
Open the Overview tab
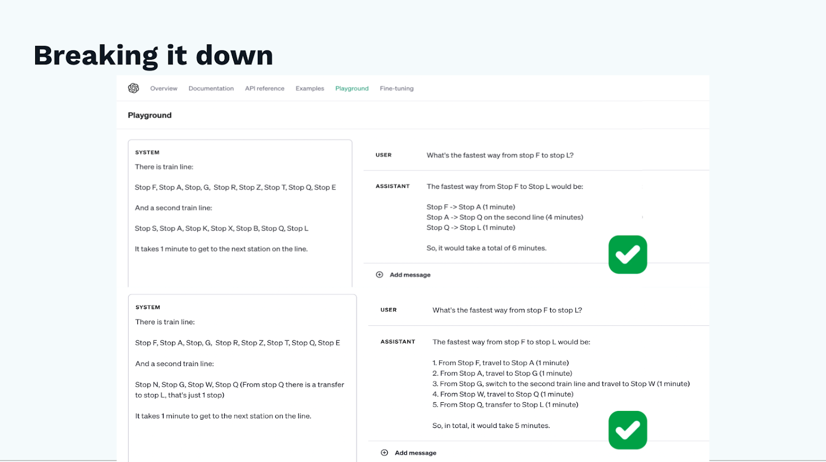(164, 89)
